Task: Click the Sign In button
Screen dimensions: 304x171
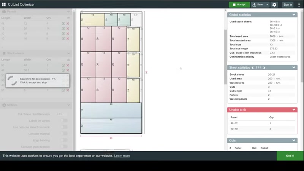Action: click(287, 5)
